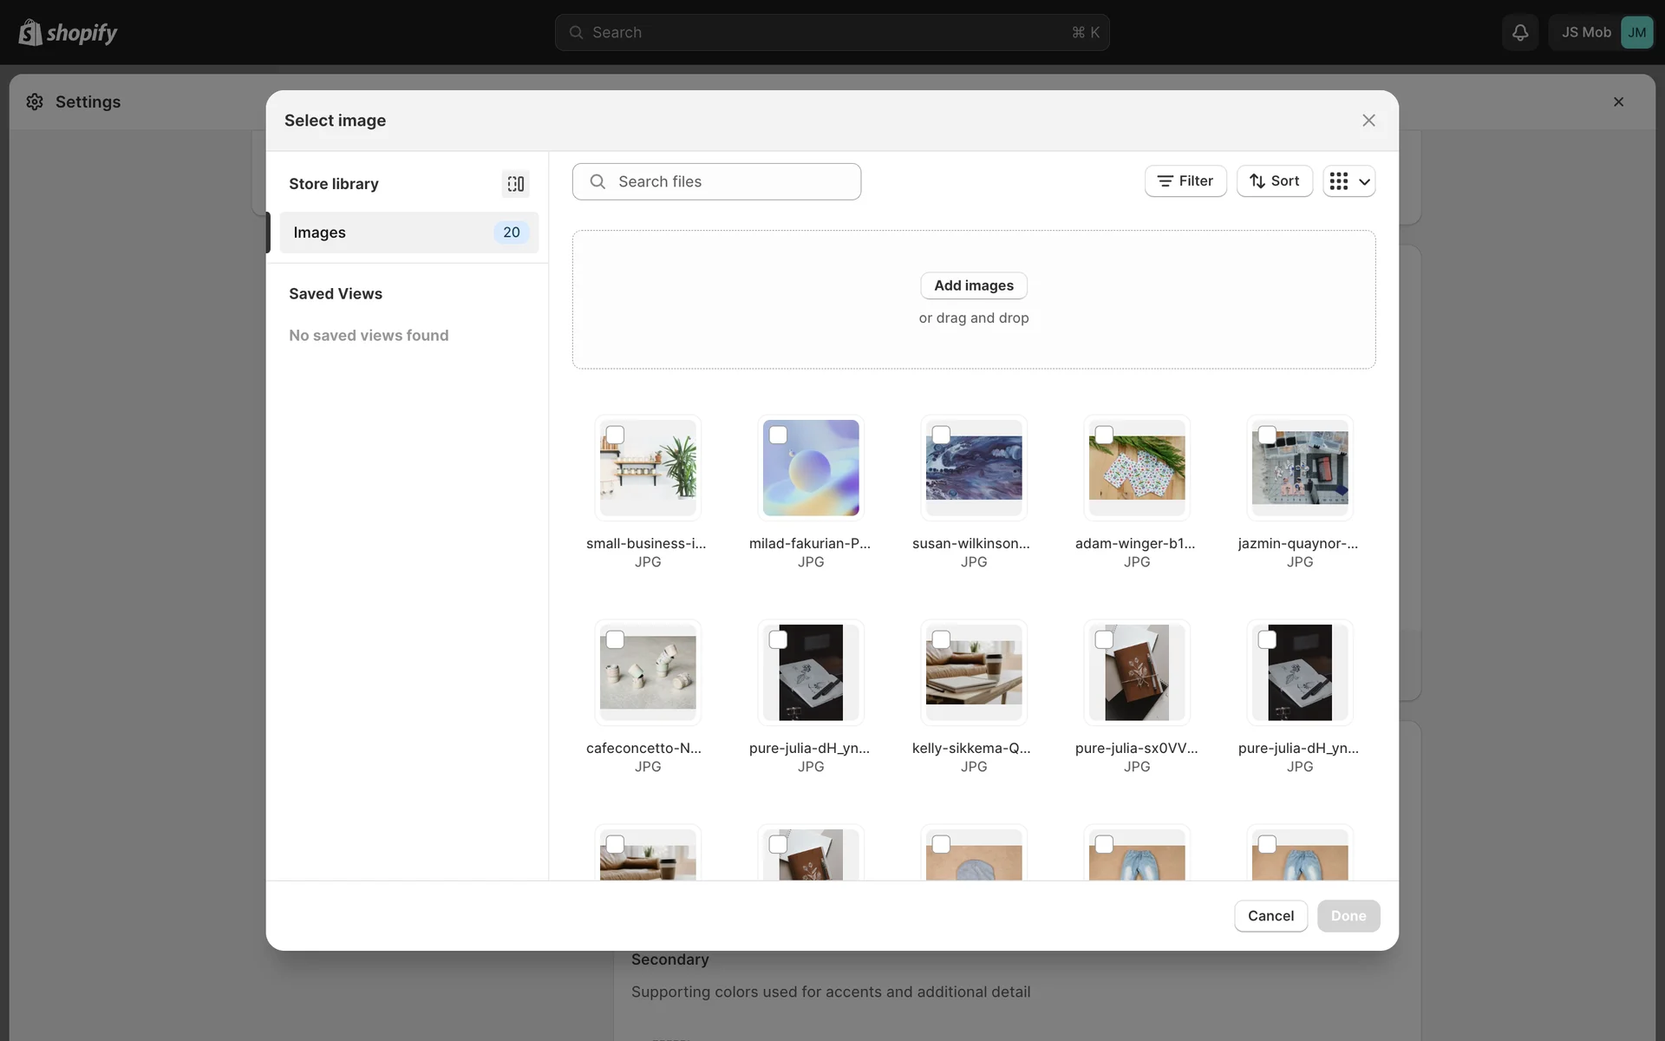Viewport: 1665px width, 1041px height.
Task: Check the small-business image checkbox
Action: pos(615,435)
